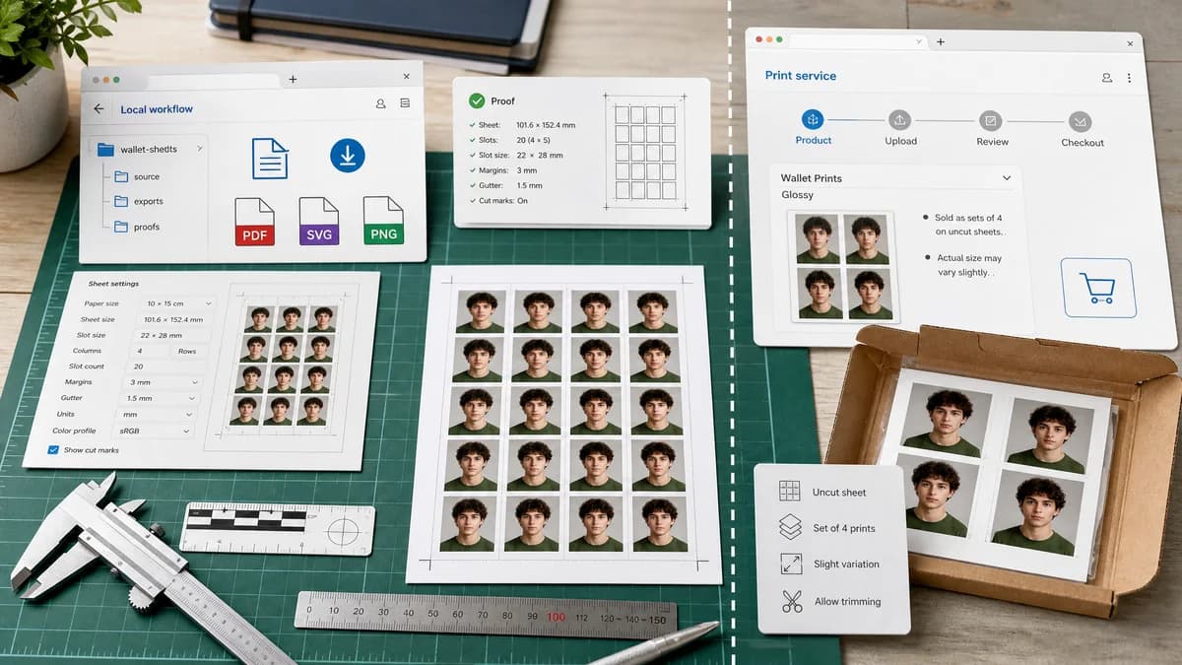Select the exports folder
Viewport: 1182px width, 665px height.
[x=138, y=201]
